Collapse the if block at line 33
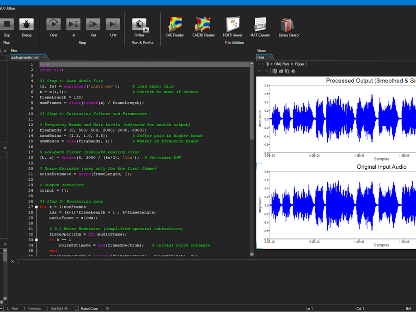Screen dimensions: 416x312 (x=37, y=240)
